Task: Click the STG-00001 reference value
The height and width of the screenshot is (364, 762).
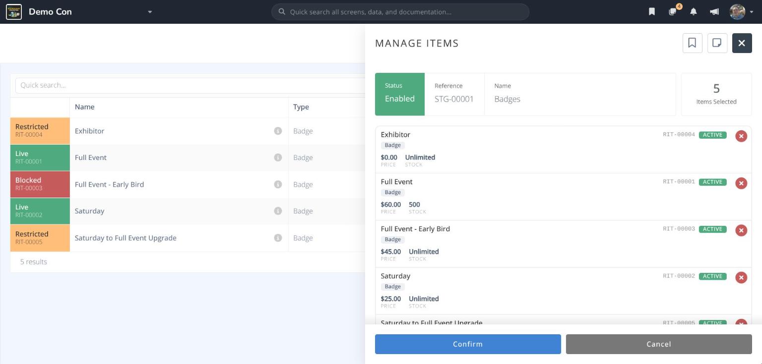Action: coord(454,99)
